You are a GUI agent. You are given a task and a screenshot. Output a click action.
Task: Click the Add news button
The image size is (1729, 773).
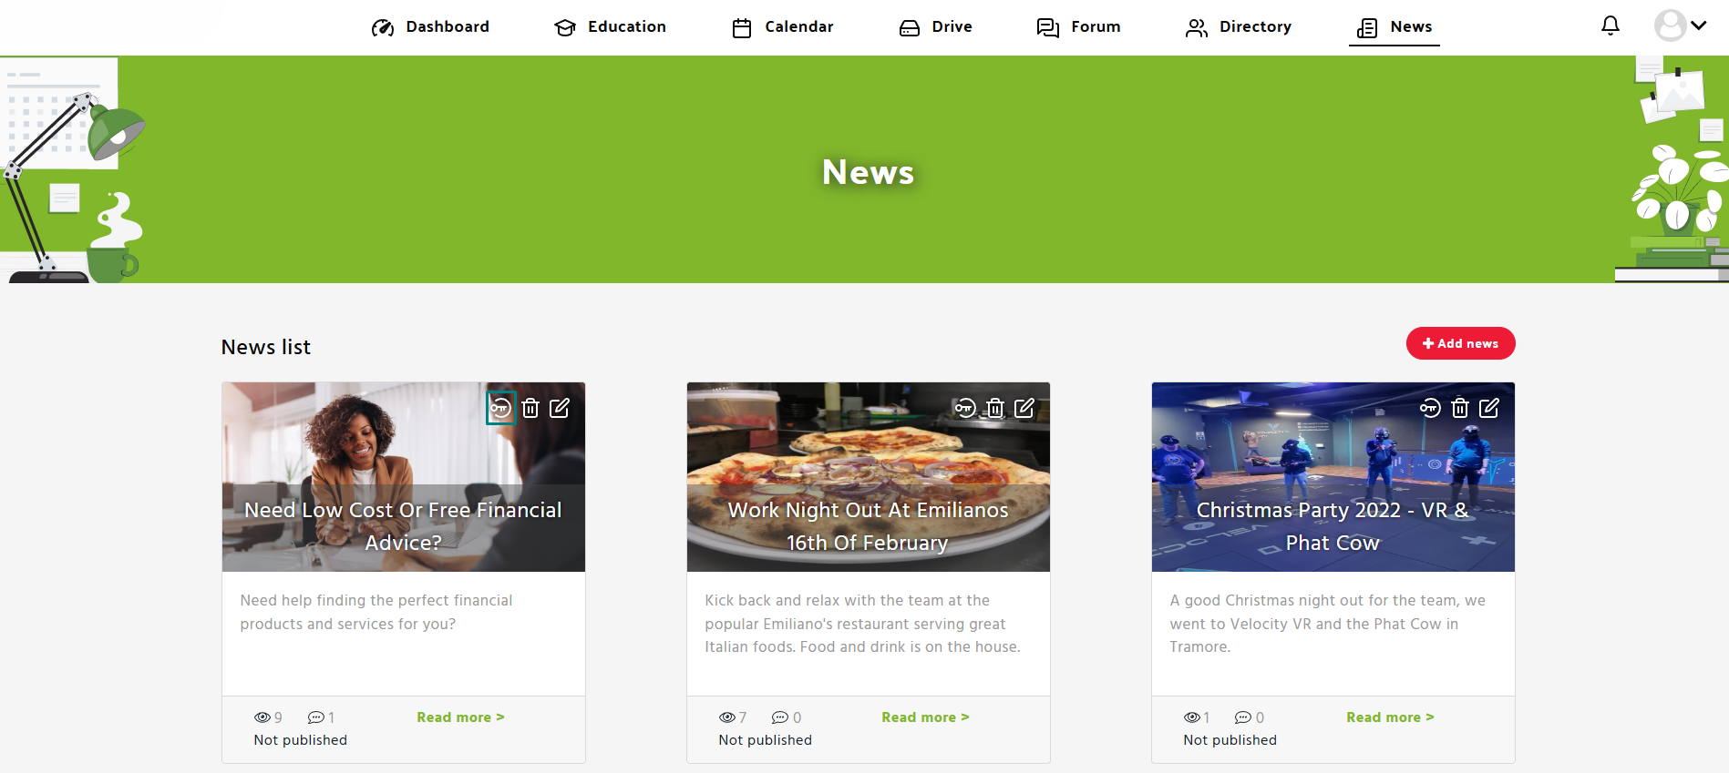[1460, 343]
